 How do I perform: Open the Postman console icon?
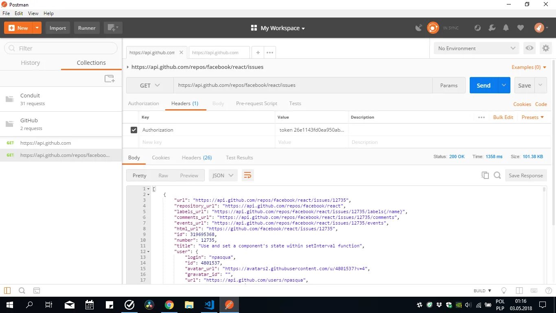pos(37,291)
